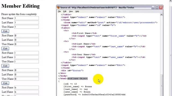Image resolution: width=172 pixels, height=96 pixels.
Task: Click the '[password]' hash line
Action: pyautogui.click(x=94, y=94)
